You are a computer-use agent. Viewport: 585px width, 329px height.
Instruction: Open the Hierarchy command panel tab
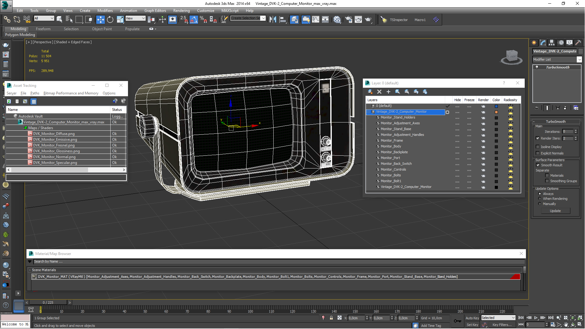pos(551,43)
